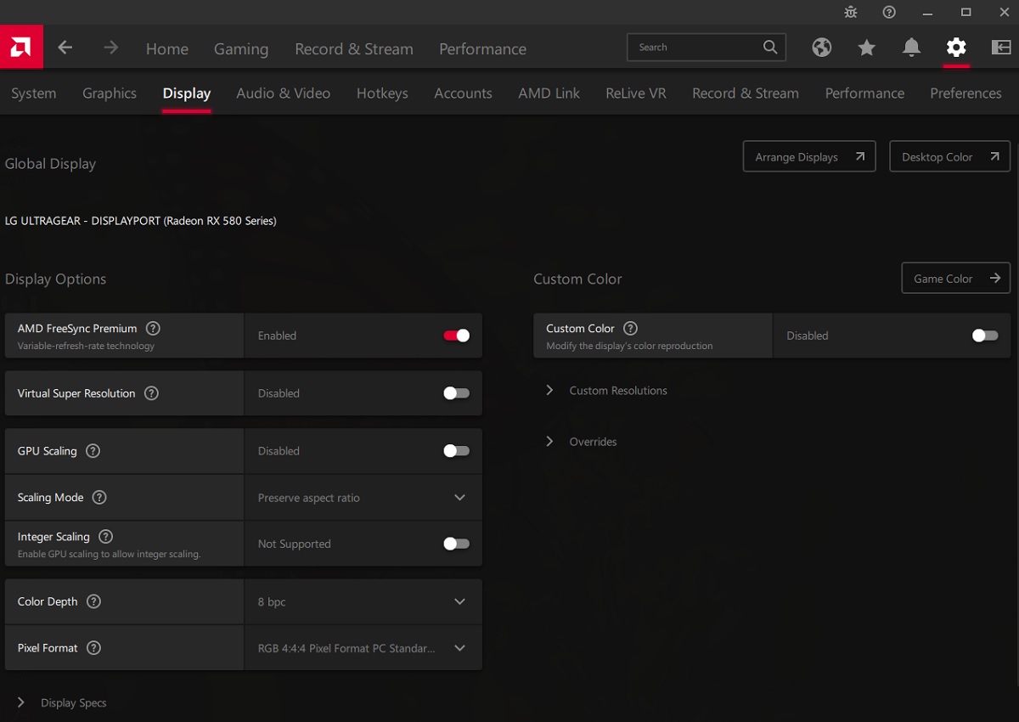Show help for Virtual Super Resolution
1019x722 pixels.
coord(151,393)
